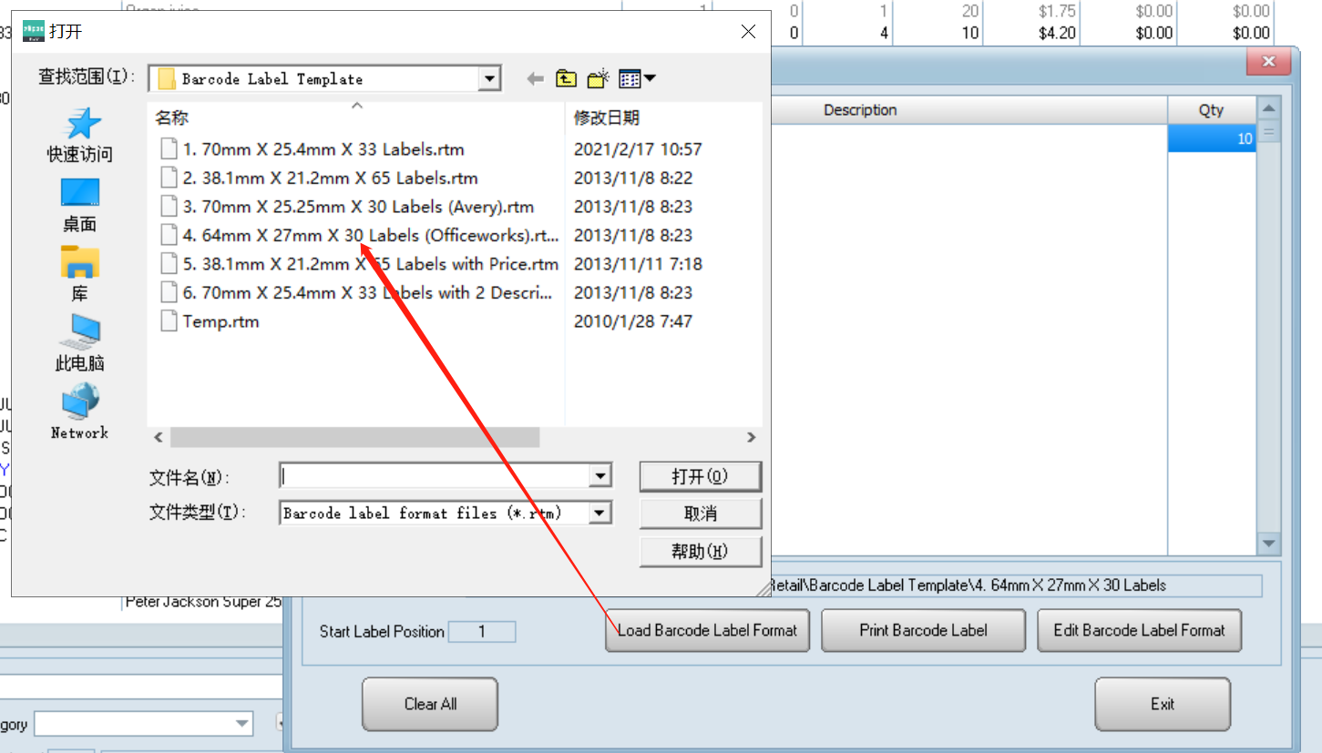Image resolution: width=1322 pixels, height=753 pixels.
Task: Go up one folder level
Action: click(x=566, y=78)
